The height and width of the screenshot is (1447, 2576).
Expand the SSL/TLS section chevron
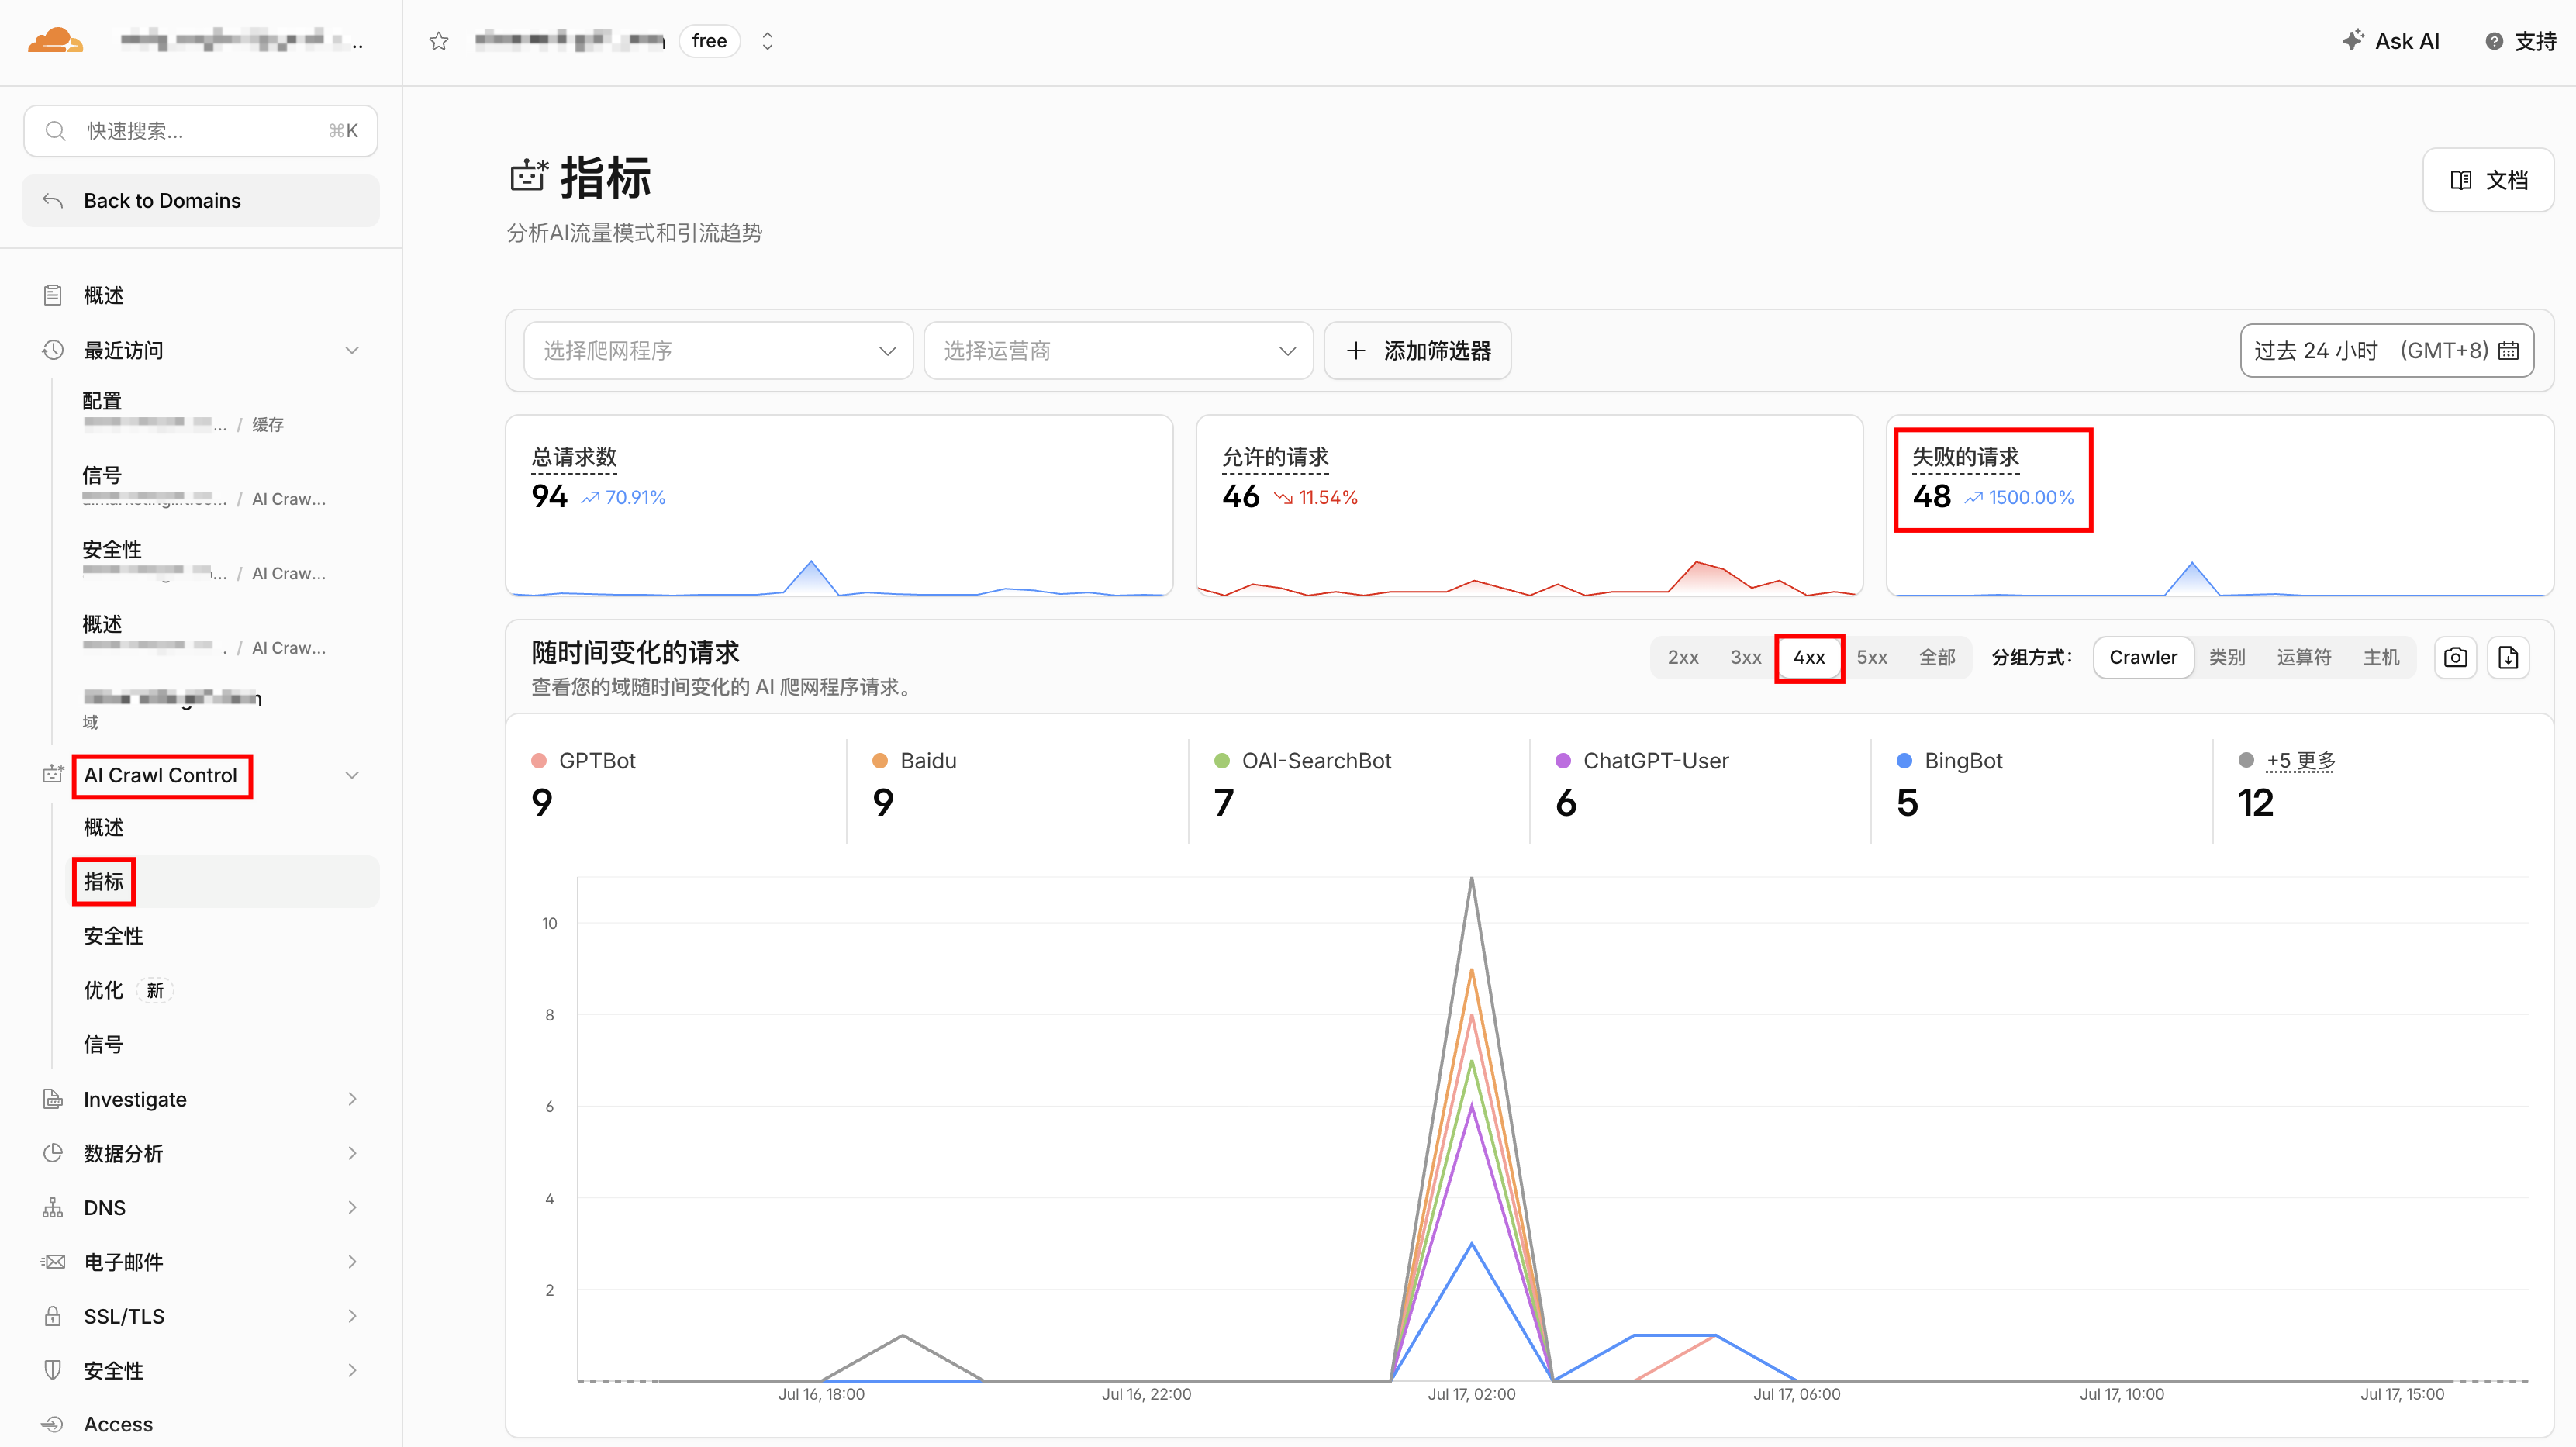click(352, 1316)
